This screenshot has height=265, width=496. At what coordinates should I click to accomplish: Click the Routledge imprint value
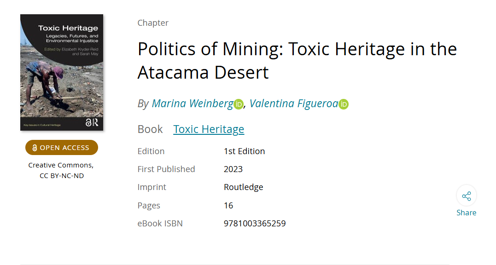coord(243,187)
